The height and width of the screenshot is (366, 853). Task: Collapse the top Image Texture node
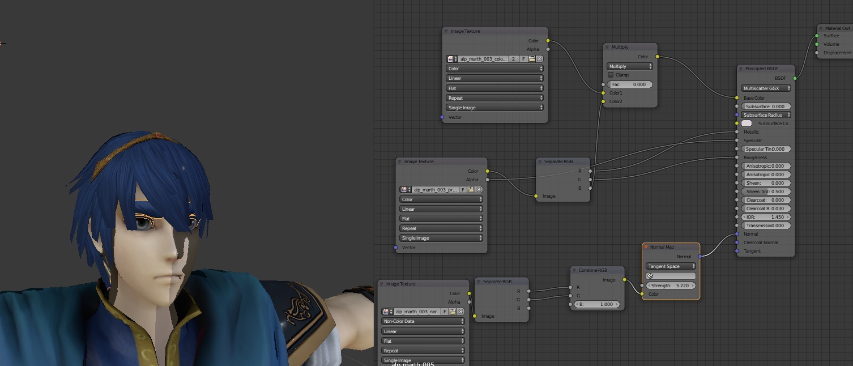pyautogui.click(x=446, y=31)
